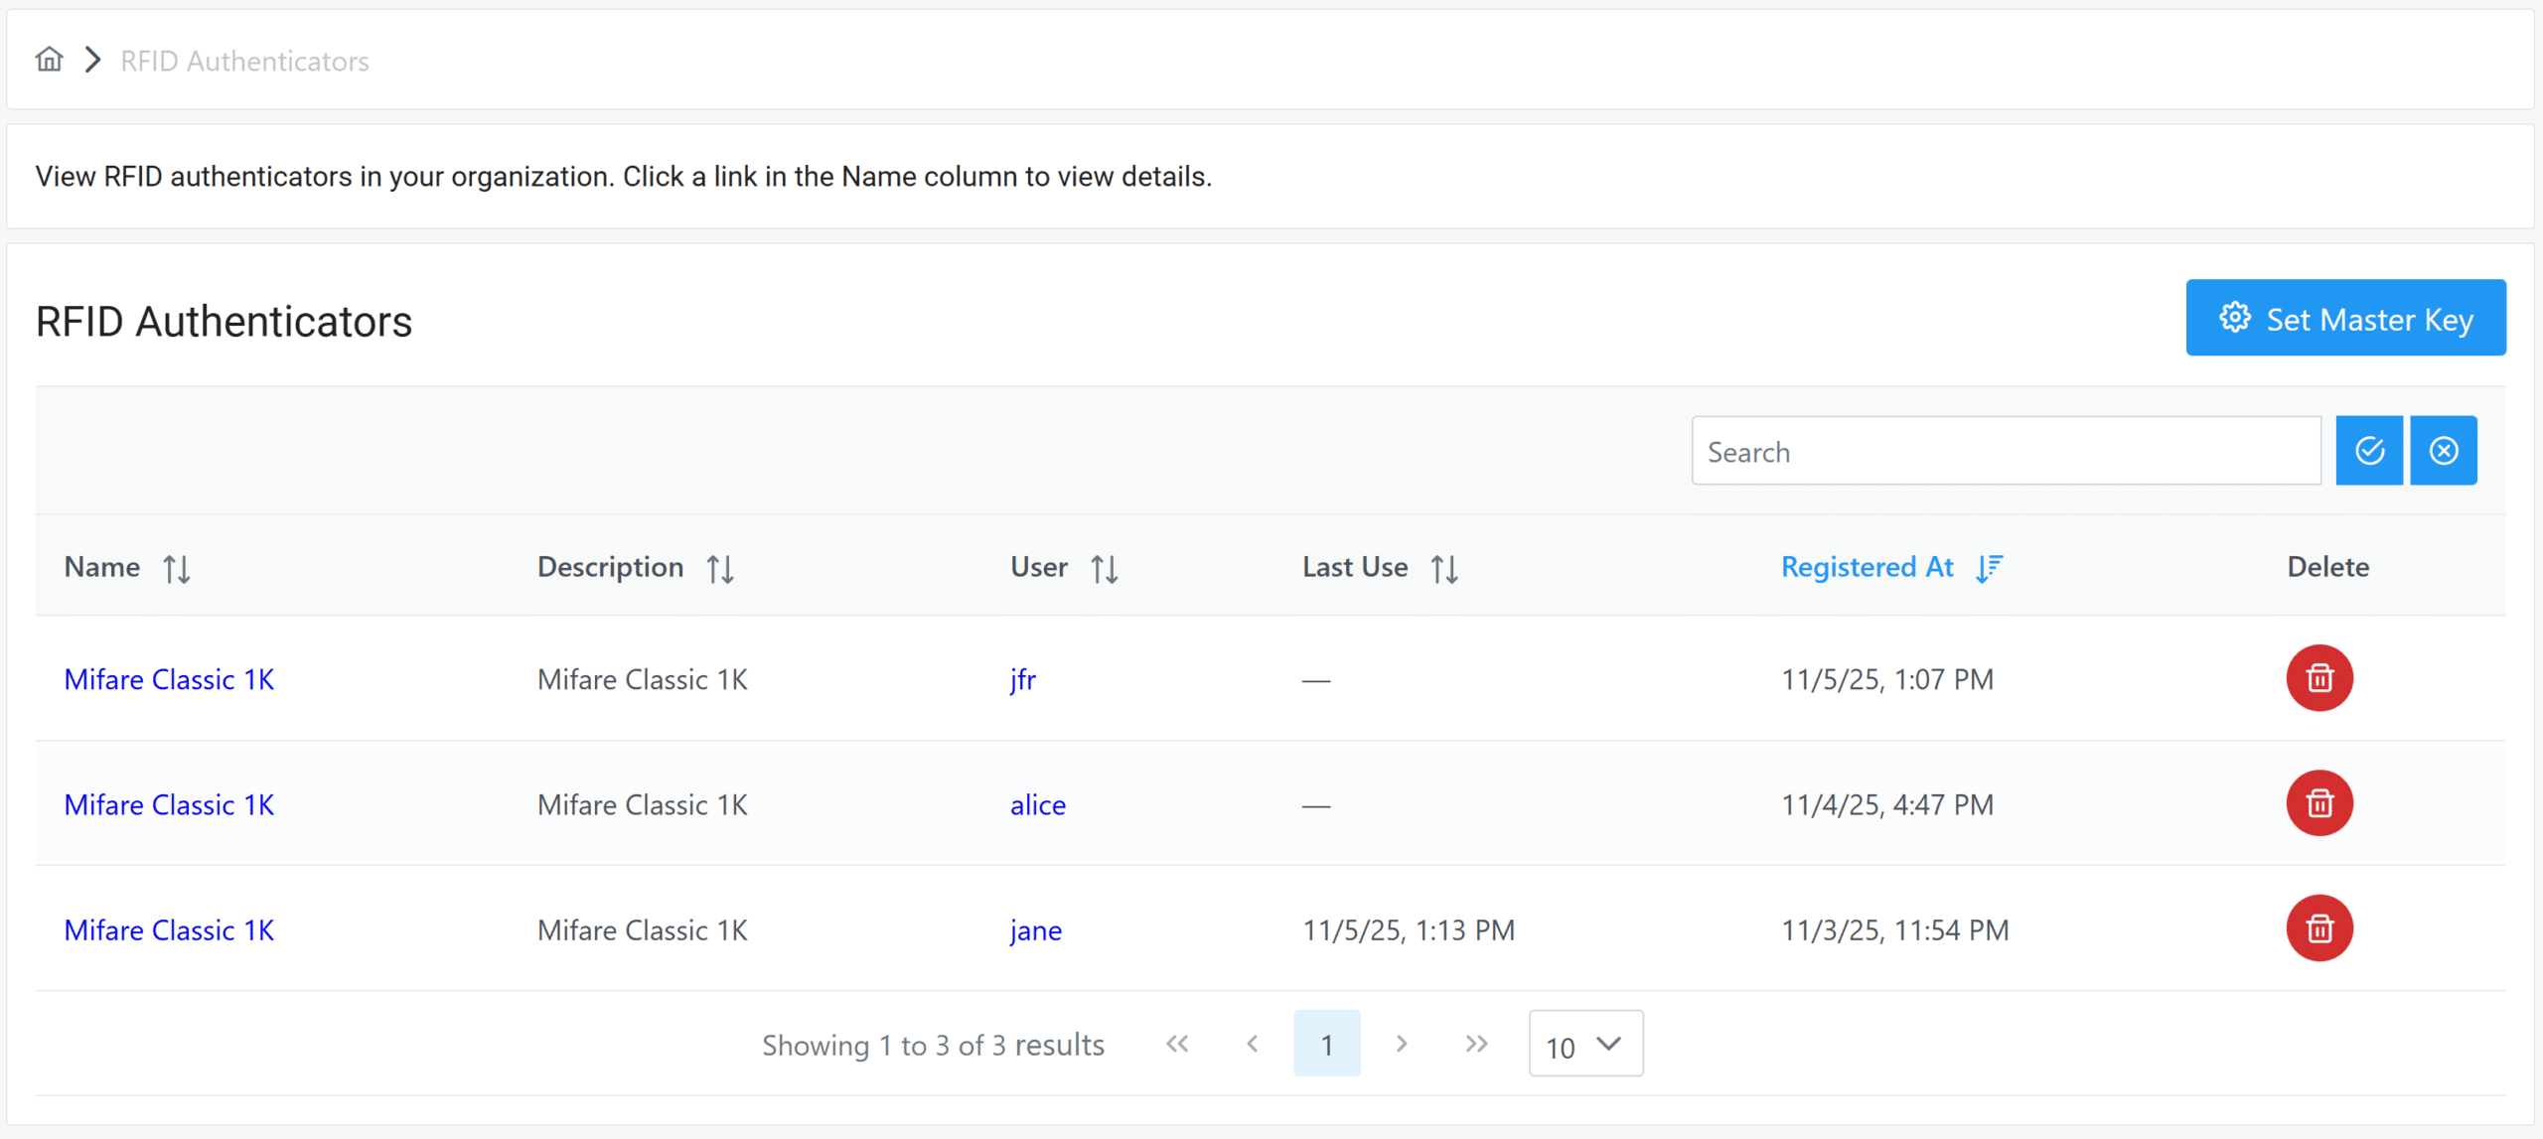Sort table by User column
2543x1139 pixels.
click(1105, 568)
